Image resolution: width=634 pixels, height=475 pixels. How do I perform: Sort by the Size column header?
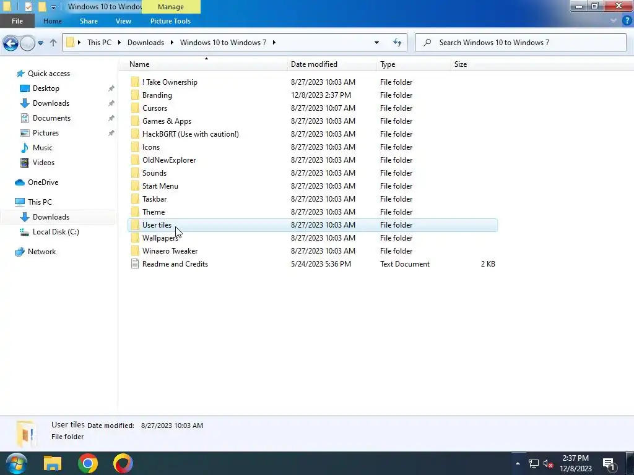(x=461, y=64)
